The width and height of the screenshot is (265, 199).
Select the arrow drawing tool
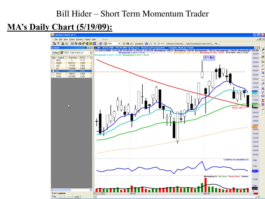[263, 84]
